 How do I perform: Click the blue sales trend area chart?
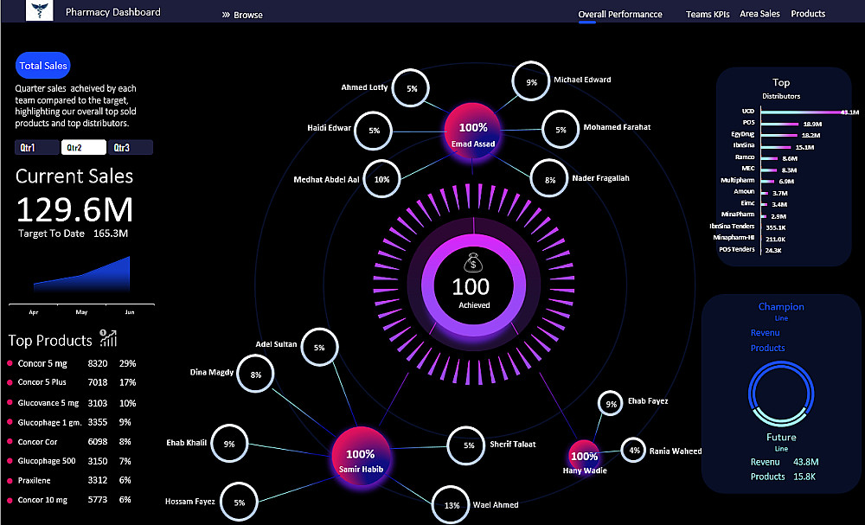pyautogui.click(x=81, y=273)
